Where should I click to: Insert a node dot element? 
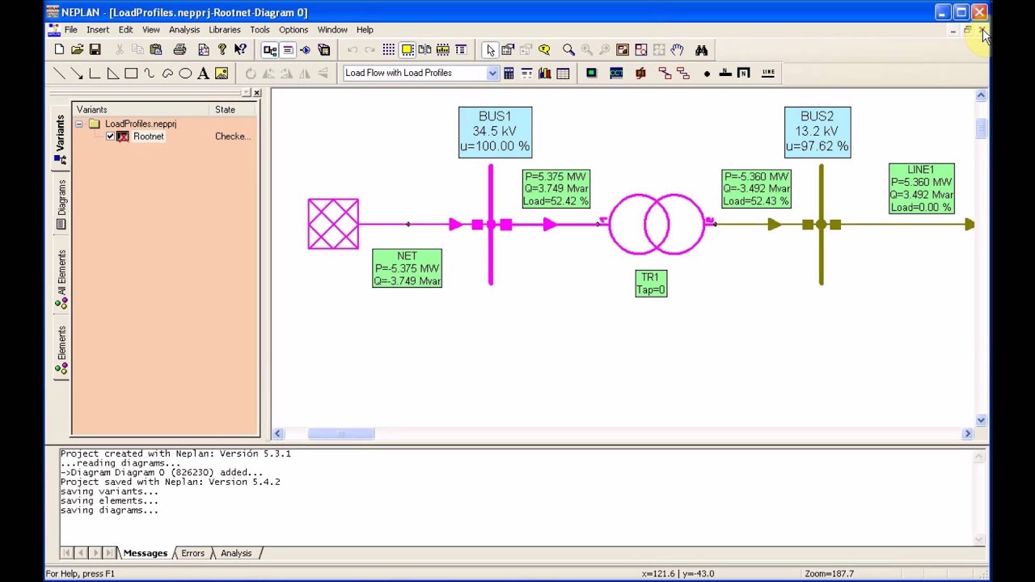click(x=707, y=73)
